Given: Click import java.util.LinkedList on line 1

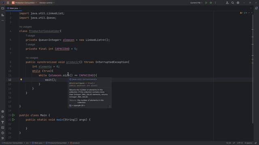Looking at the screenshot, I should (42, 13).
